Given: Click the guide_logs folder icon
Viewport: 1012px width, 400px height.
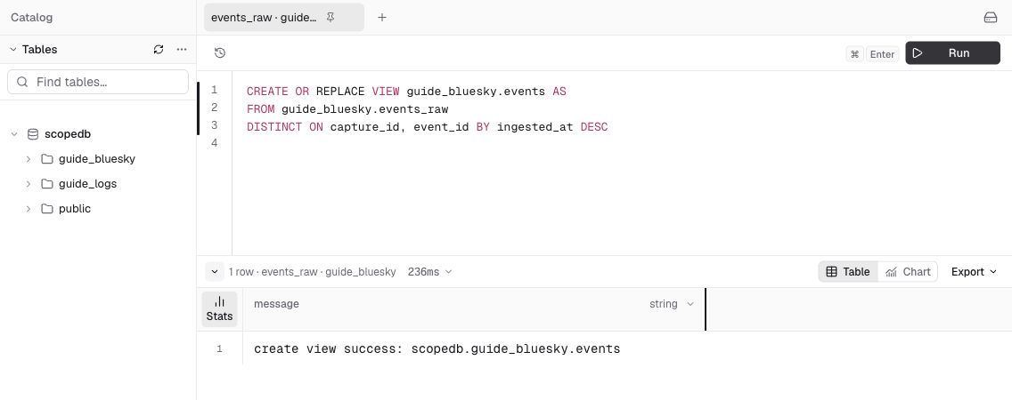Looking at the screenshot, I should tap(47, 184).
